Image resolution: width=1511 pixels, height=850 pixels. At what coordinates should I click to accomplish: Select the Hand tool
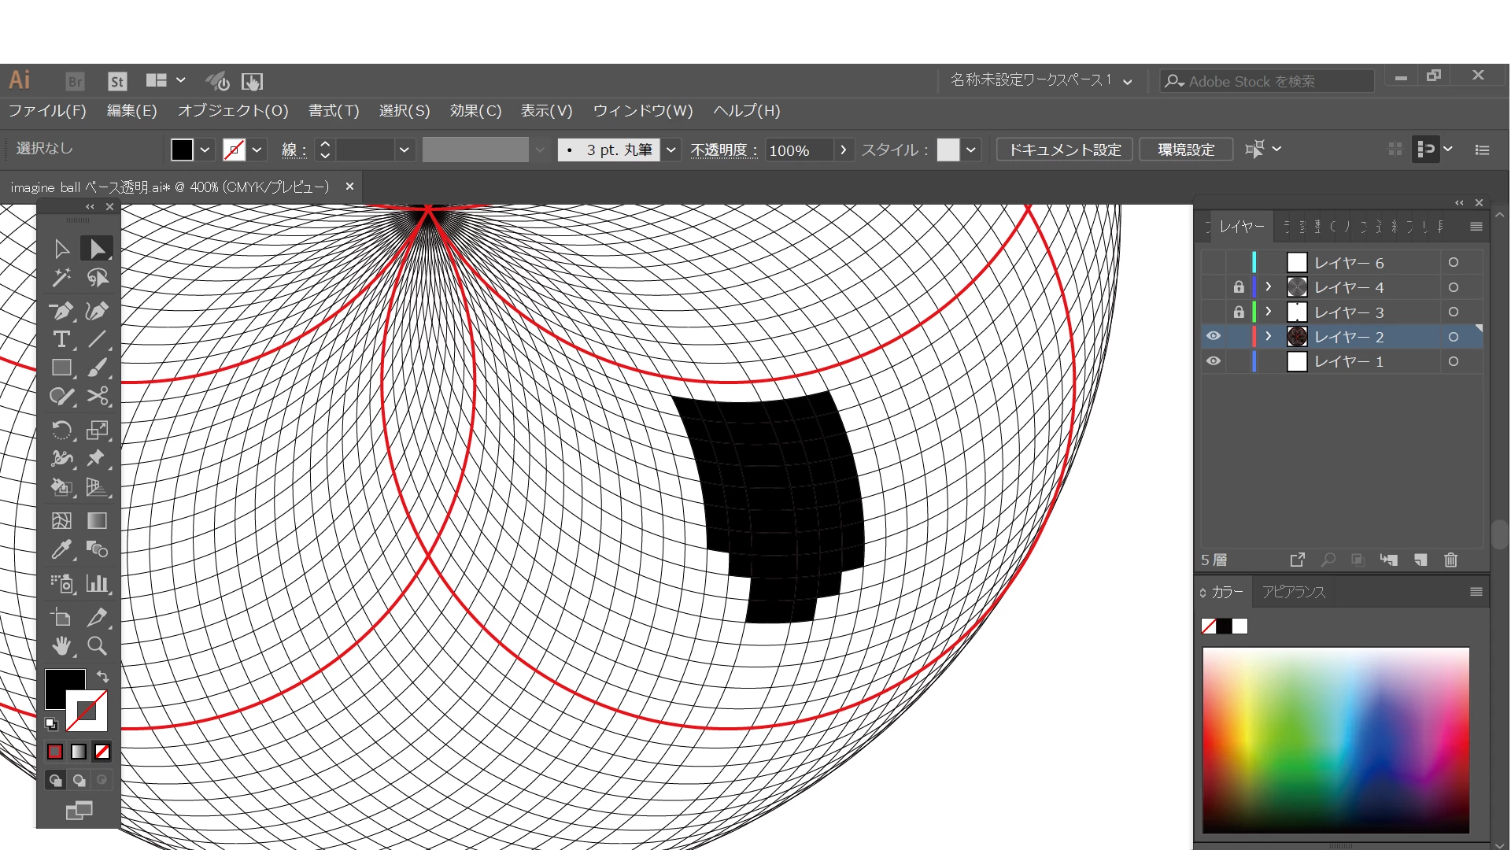click(61, 646)
